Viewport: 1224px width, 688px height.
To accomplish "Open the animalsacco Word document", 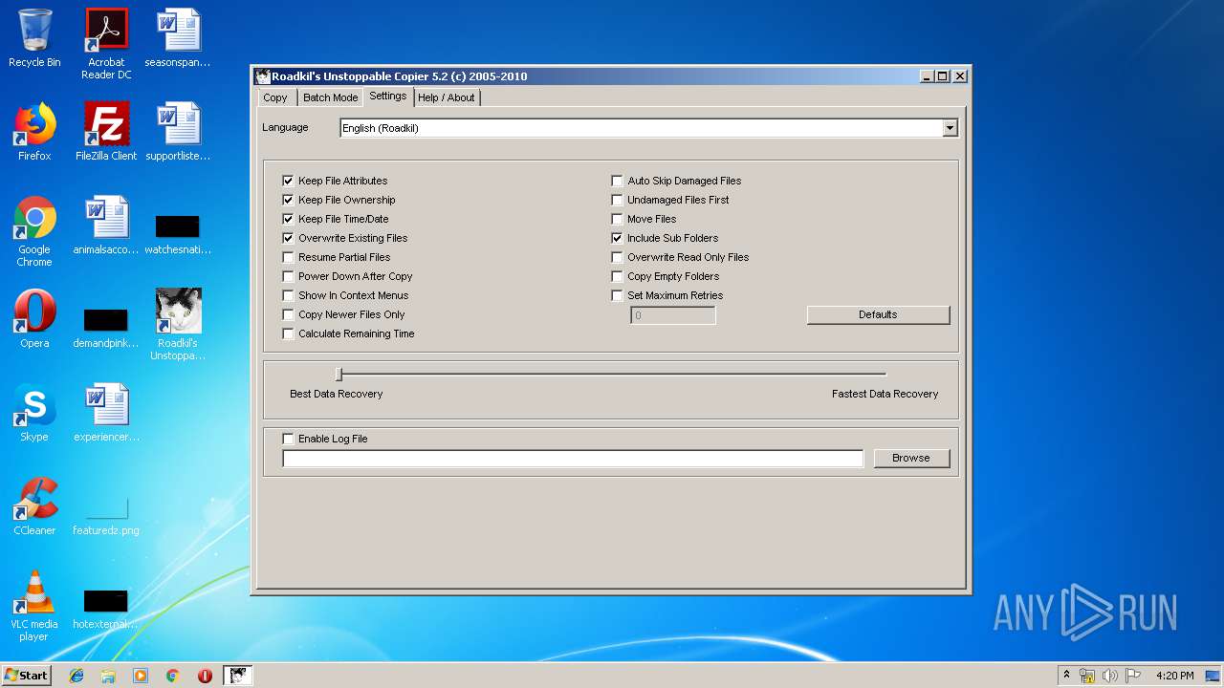I will (x=106, y=226).
